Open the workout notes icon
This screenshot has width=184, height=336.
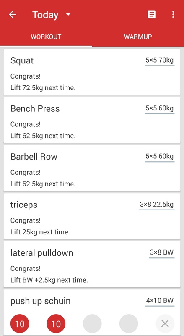pos(152,15)
